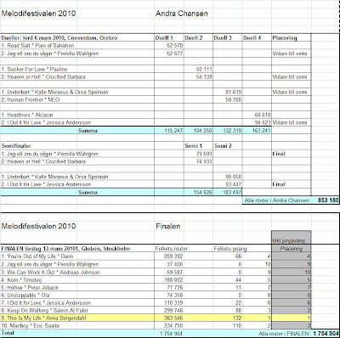Select the duel sum '163 241'
The height and width of the screenshot is (338, 340).
261,131
